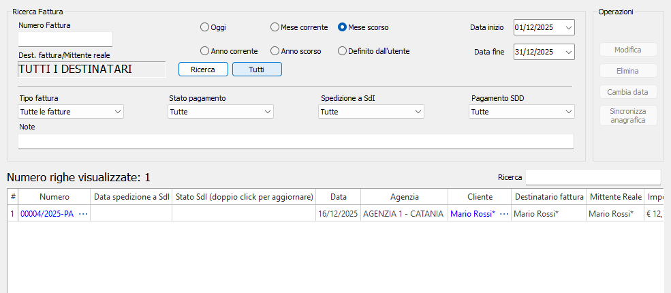Click the Numero Fattura input field
This screenshot has height=293, width=671.
pos(65,40)
